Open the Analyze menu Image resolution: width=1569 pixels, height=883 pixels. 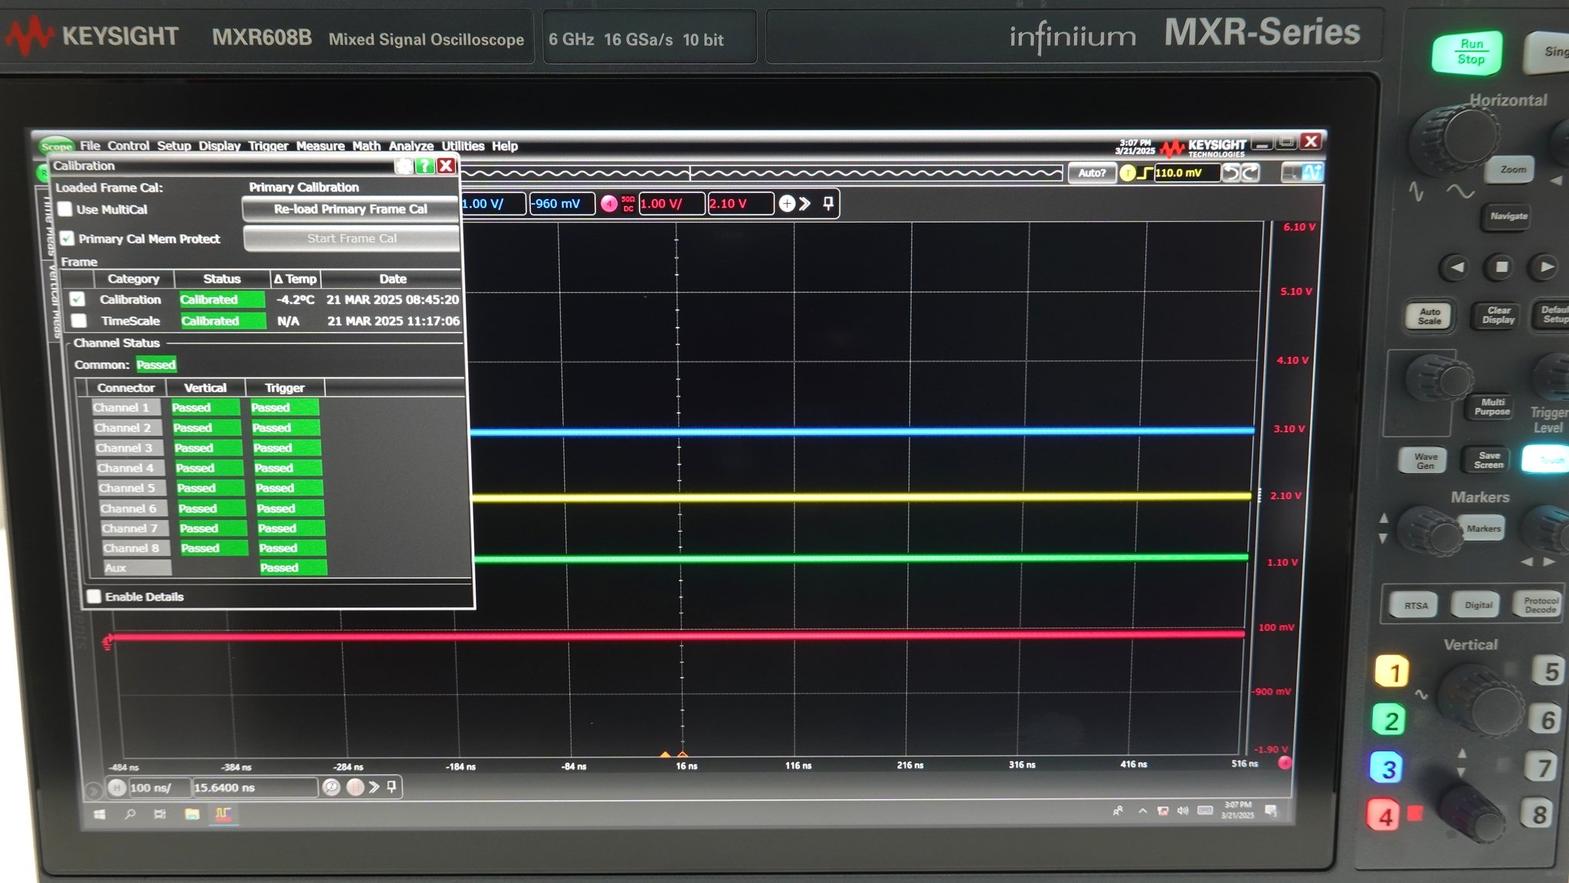point(411,146)
